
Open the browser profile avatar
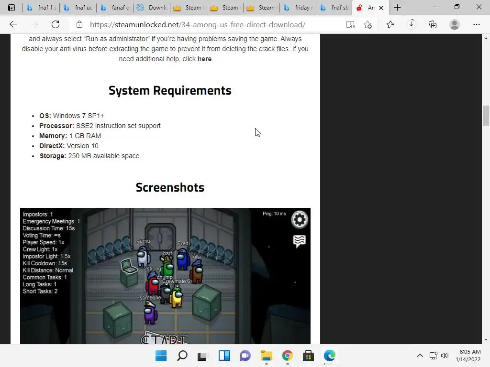click(x=455, y=24)
